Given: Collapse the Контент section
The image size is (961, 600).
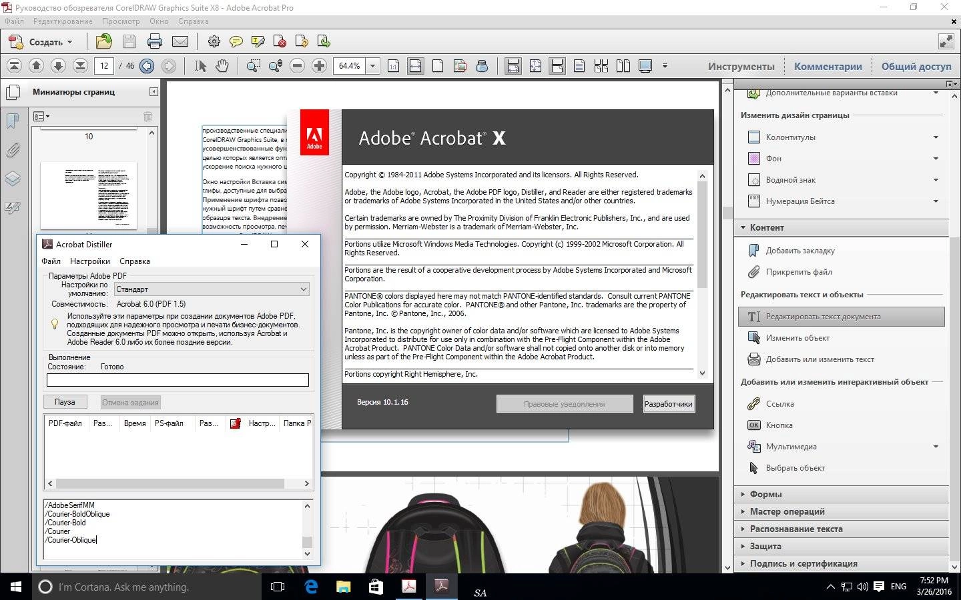Looking at the screenshot, I should pyautogui.click(x=841, y=227).
